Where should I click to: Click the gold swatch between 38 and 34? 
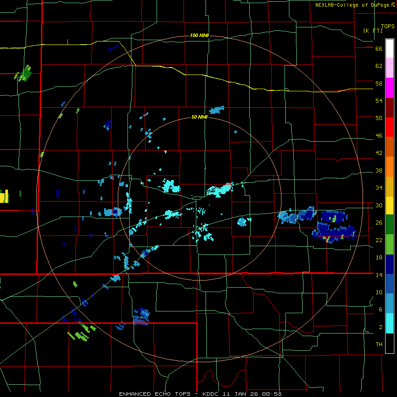[390, 186]
